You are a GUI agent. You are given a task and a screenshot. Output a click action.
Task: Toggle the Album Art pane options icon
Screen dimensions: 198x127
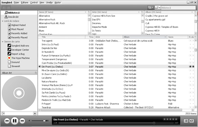click(36, 73)
